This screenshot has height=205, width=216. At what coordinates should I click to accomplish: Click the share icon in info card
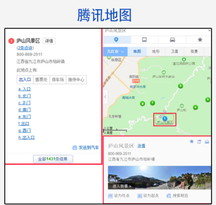[x=199, y=142]
